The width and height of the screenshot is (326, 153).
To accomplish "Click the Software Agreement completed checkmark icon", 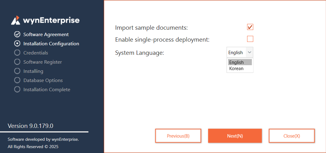I will coord(17,34).
